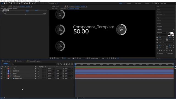Hide the BG_Circle layer with eye icon

click(1, 72)
